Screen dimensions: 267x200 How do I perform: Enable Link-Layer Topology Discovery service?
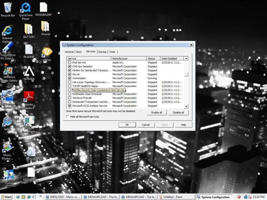pyautogui.click(x=70, y=82)
